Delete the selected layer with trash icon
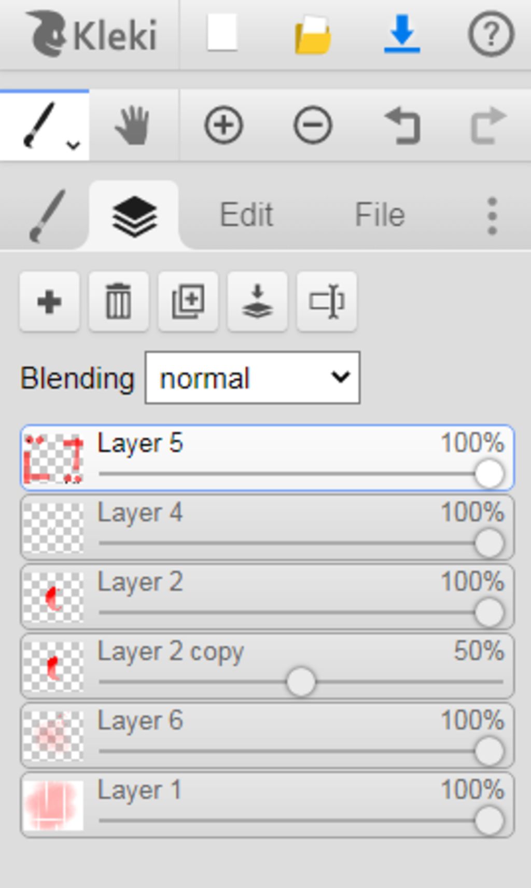The image size is (531, 888). pos(118,301)
